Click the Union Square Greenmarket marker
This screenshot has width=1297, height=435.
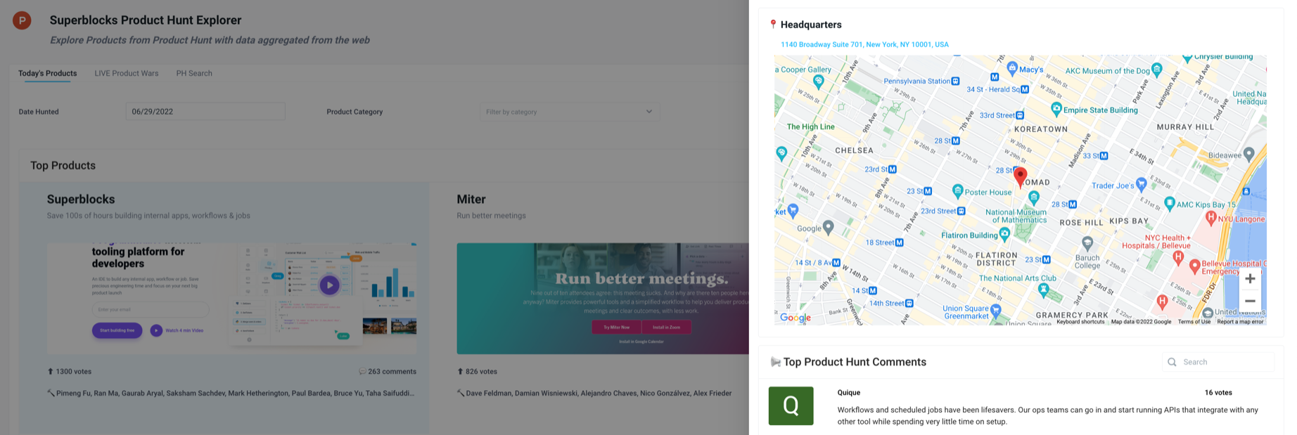click(x=995, y=310)
